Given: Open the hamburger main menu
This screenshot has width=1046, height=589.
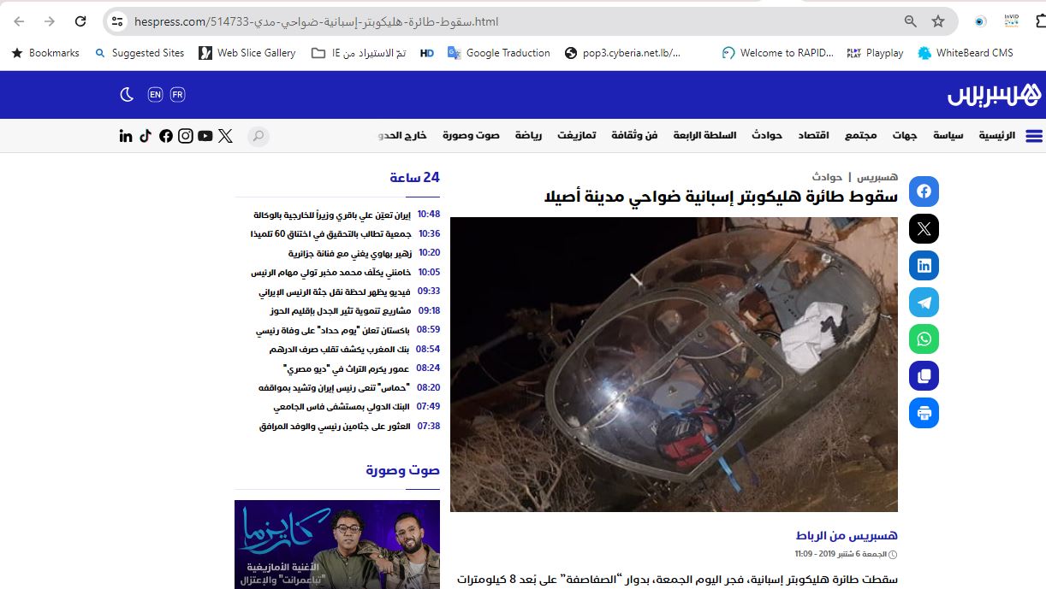Looking at the screenshot, I should (x=1033, y=136).
